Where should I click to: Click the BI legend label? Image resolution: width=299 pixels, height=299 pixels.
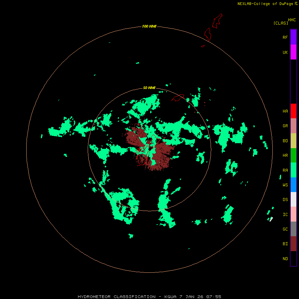pyautogui.click(x=285, y=244)
